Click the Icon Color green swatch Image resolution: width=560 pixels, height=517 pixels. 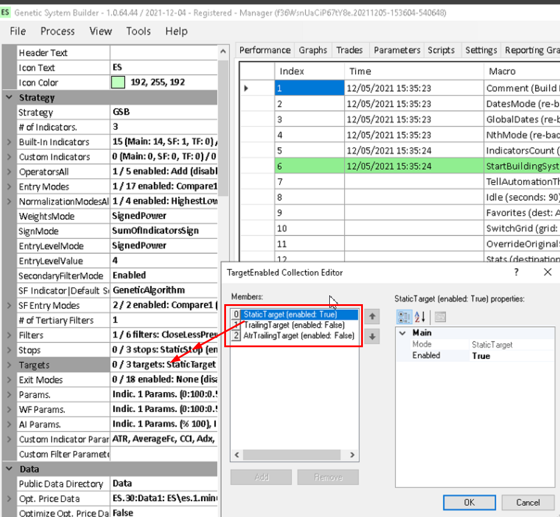click(118, 83)
